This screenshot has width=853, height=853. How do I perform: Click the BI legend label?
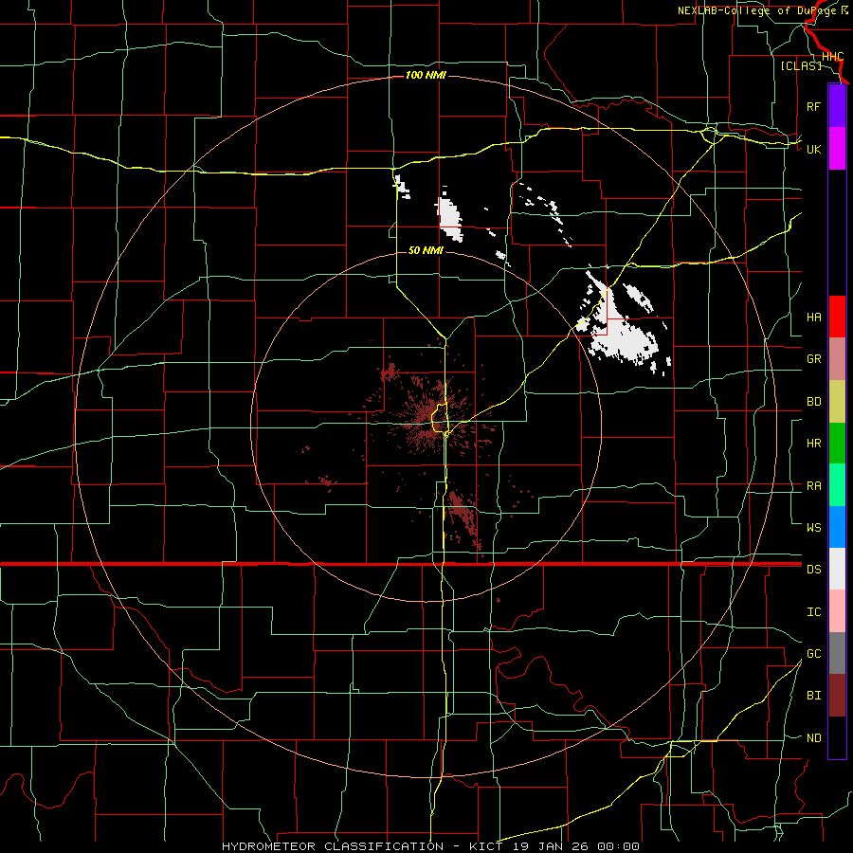(x=813, y=696)
